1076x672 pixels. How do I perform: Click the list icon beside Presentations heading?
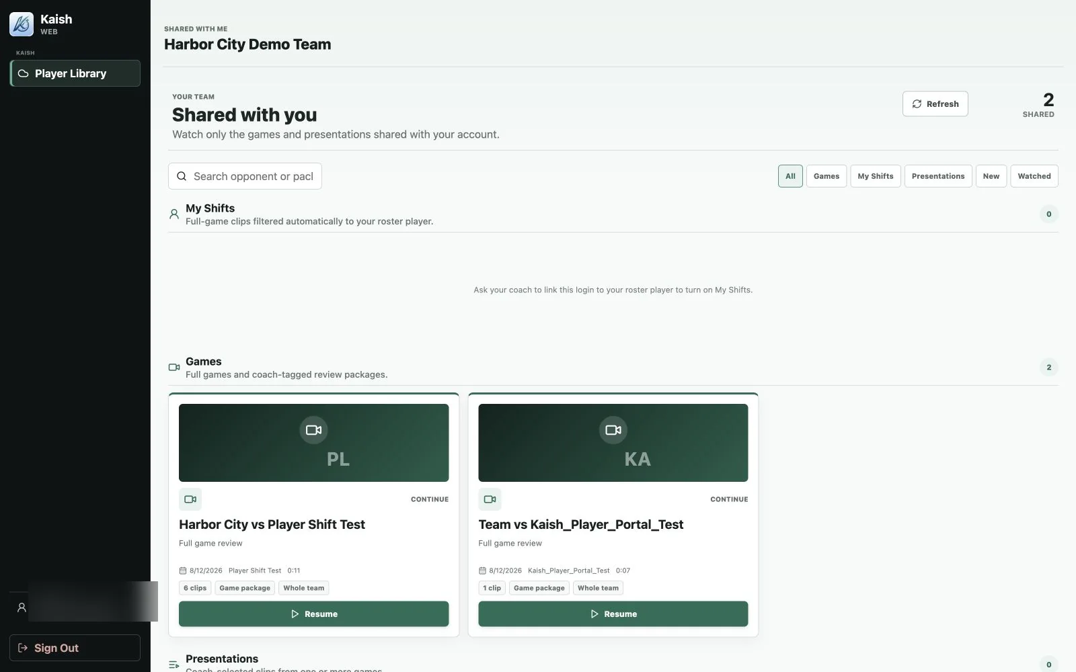tap(174, 665)
